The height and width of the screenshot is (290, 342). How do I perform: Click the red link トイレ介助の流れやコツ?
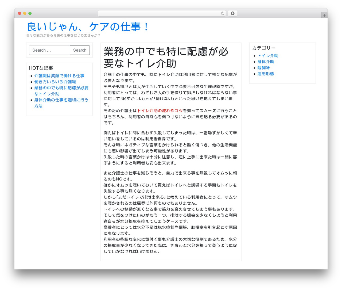(160, 111)
